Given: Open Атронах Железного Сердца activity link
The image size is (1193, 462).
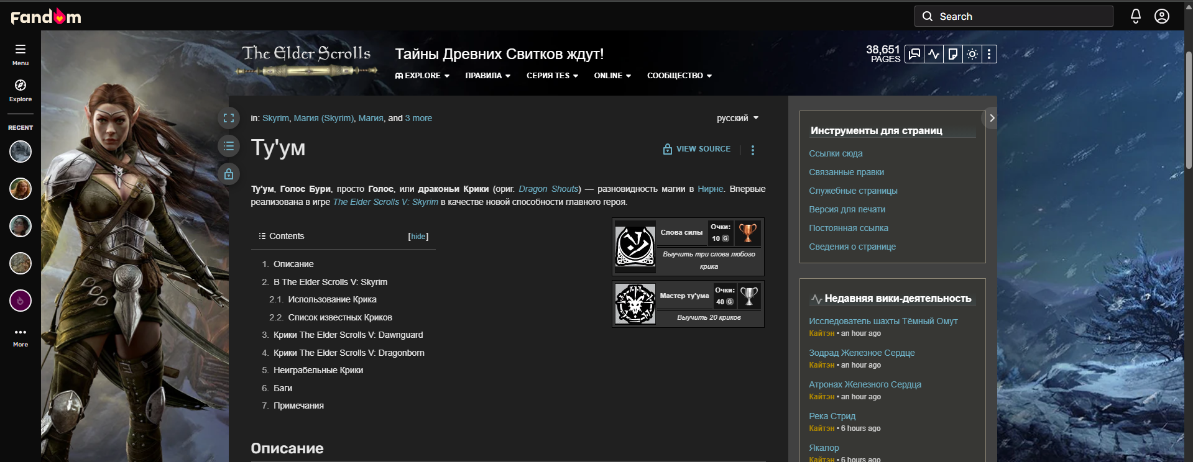Looking at the screenshot, I should (x=865, y=384).
